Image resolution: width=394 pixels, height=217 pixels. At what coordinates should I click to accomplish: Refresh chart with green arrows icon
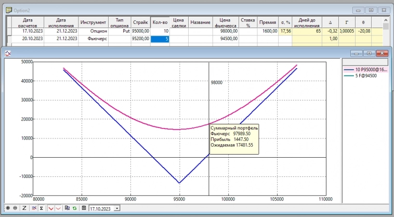pyautogui.click(x=75, y=208)
